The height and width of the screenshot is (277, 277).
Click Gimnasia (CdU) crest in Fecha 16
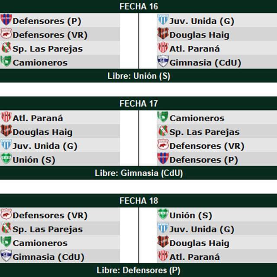point(163,62)
